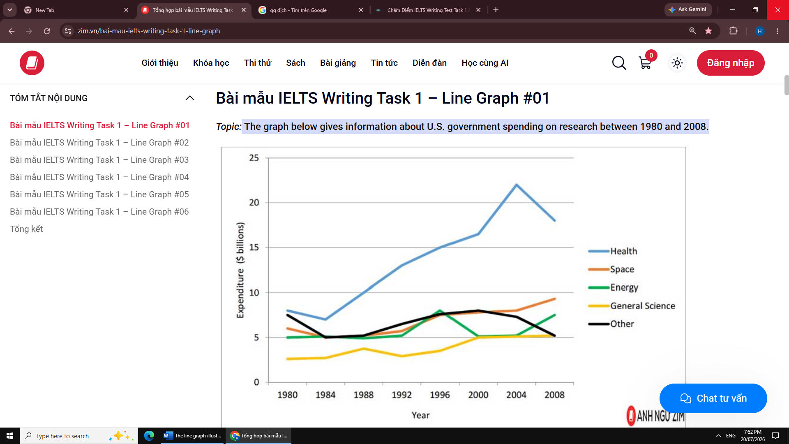789x444 pixels.
Task: Show hidden system tray icons
Action: coord(718,436)
